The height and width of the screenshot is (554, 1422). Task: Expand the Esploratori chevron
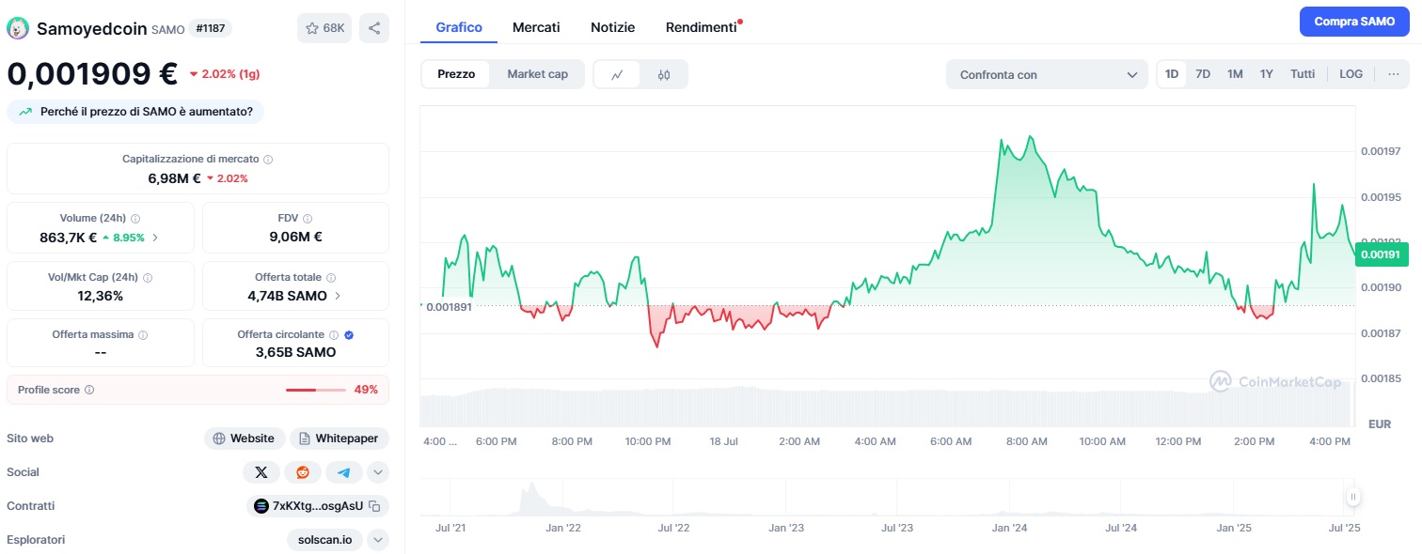377,540
